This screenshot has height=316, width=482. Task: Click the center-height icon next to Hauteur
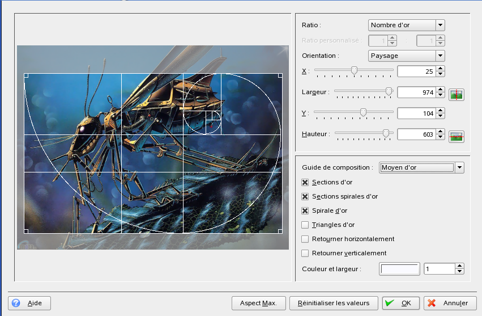pos(456,136)
